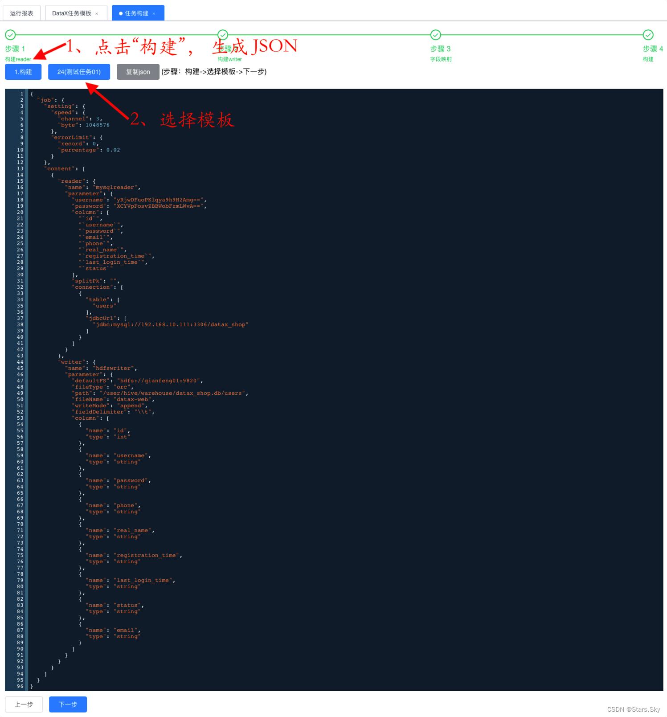
Task: Click step 1 checkmark circle icon
Action: coord(10,35)
